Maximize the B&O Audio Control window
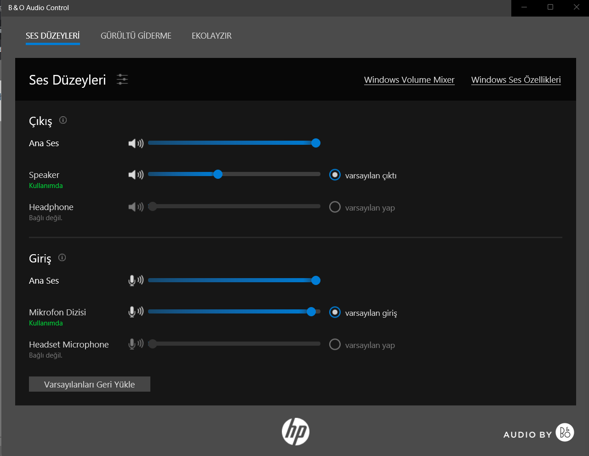Screen dimensions: 589x456 click(x=550, y=7)
